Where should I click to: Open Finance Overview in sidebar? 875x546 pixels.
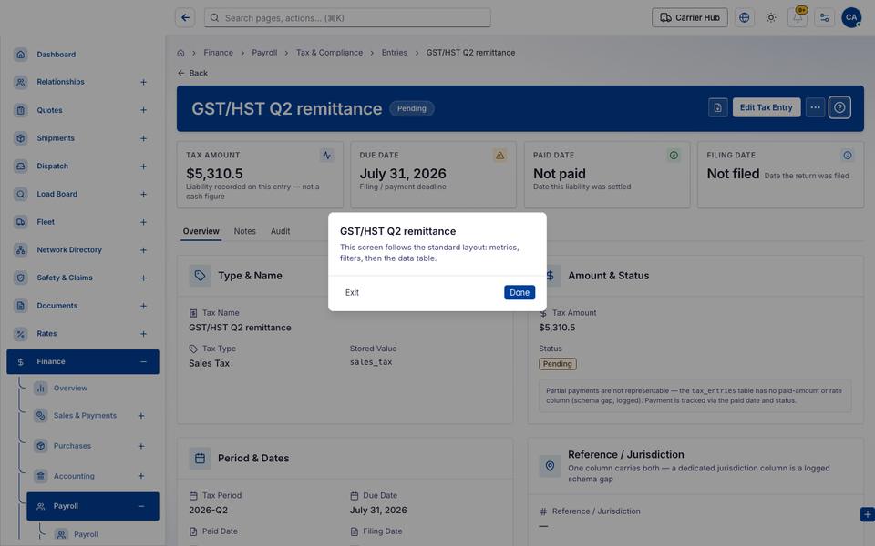pos(70,389)
